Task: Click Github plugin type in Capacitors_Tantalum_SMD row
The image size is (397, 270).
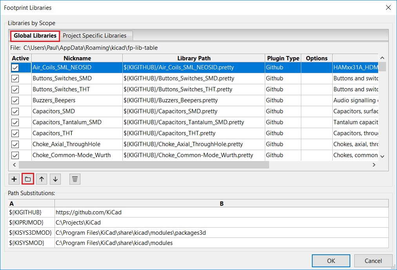Action: (283, 122)
